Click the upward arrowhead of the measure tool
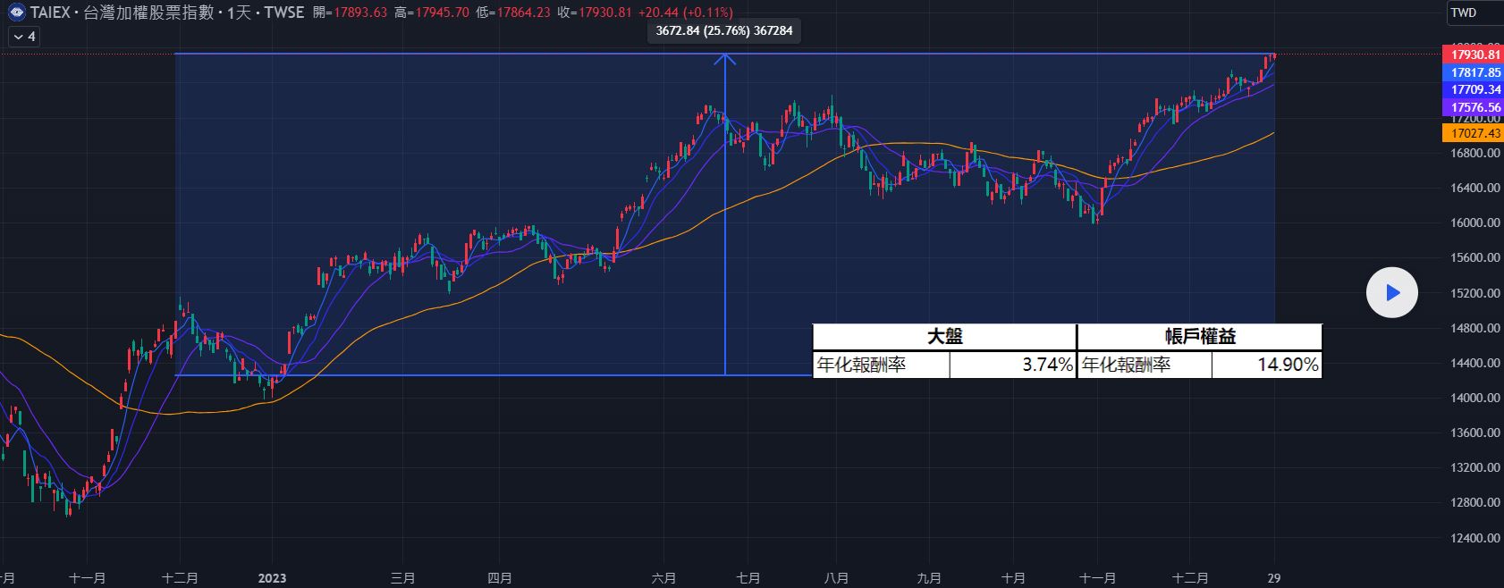This screenshot has width=1504, height=588. pos(724,59)
